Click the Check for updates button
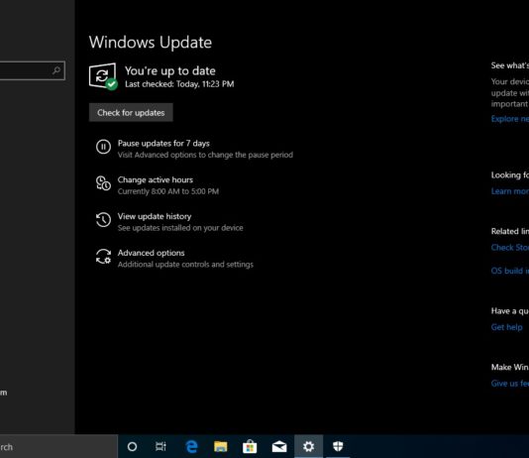Image resolution: width=529 pixels, height=458 pixels. [x=131, y=112]
